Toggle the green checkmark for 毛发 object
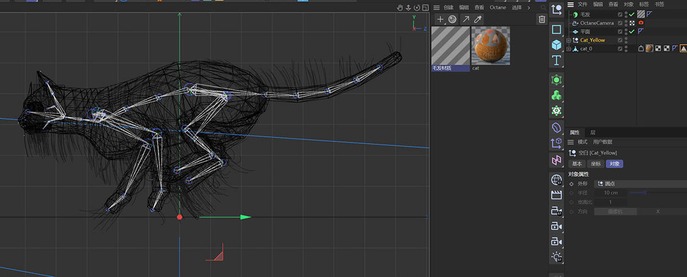Screen dimensions: 687x277 [631, 14]
